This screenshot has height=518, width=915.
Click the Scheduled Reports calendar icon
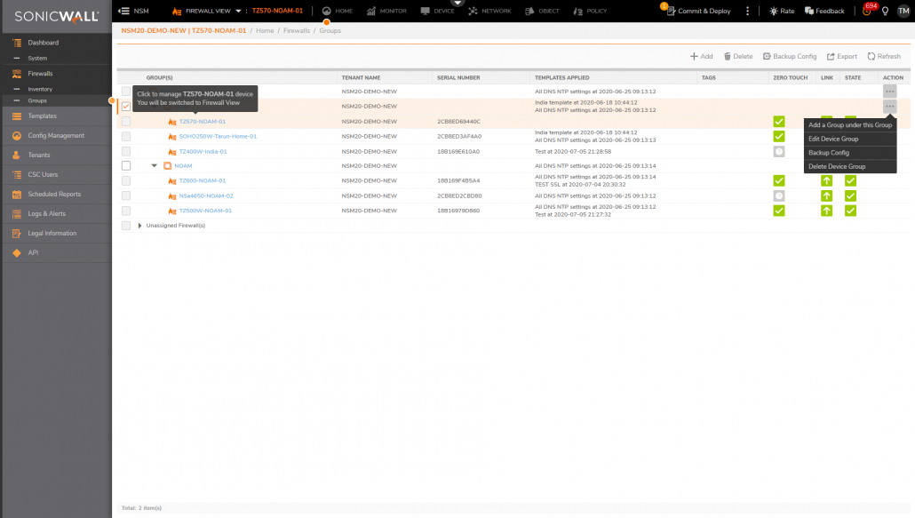pos(16,195)
